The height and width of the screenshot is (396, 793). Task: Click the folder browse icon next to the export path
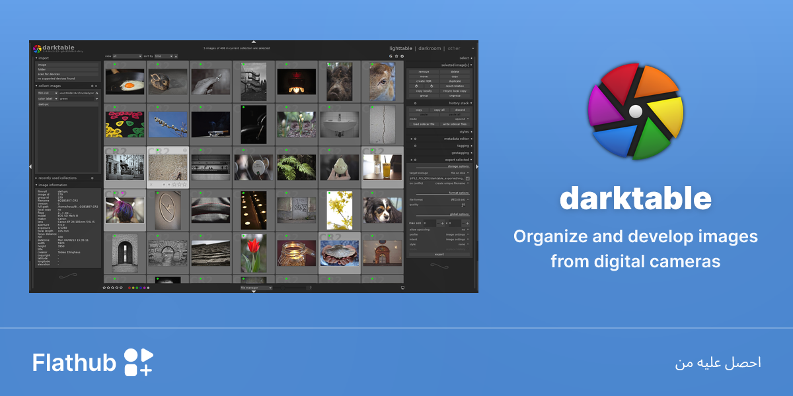click(468, 178)
